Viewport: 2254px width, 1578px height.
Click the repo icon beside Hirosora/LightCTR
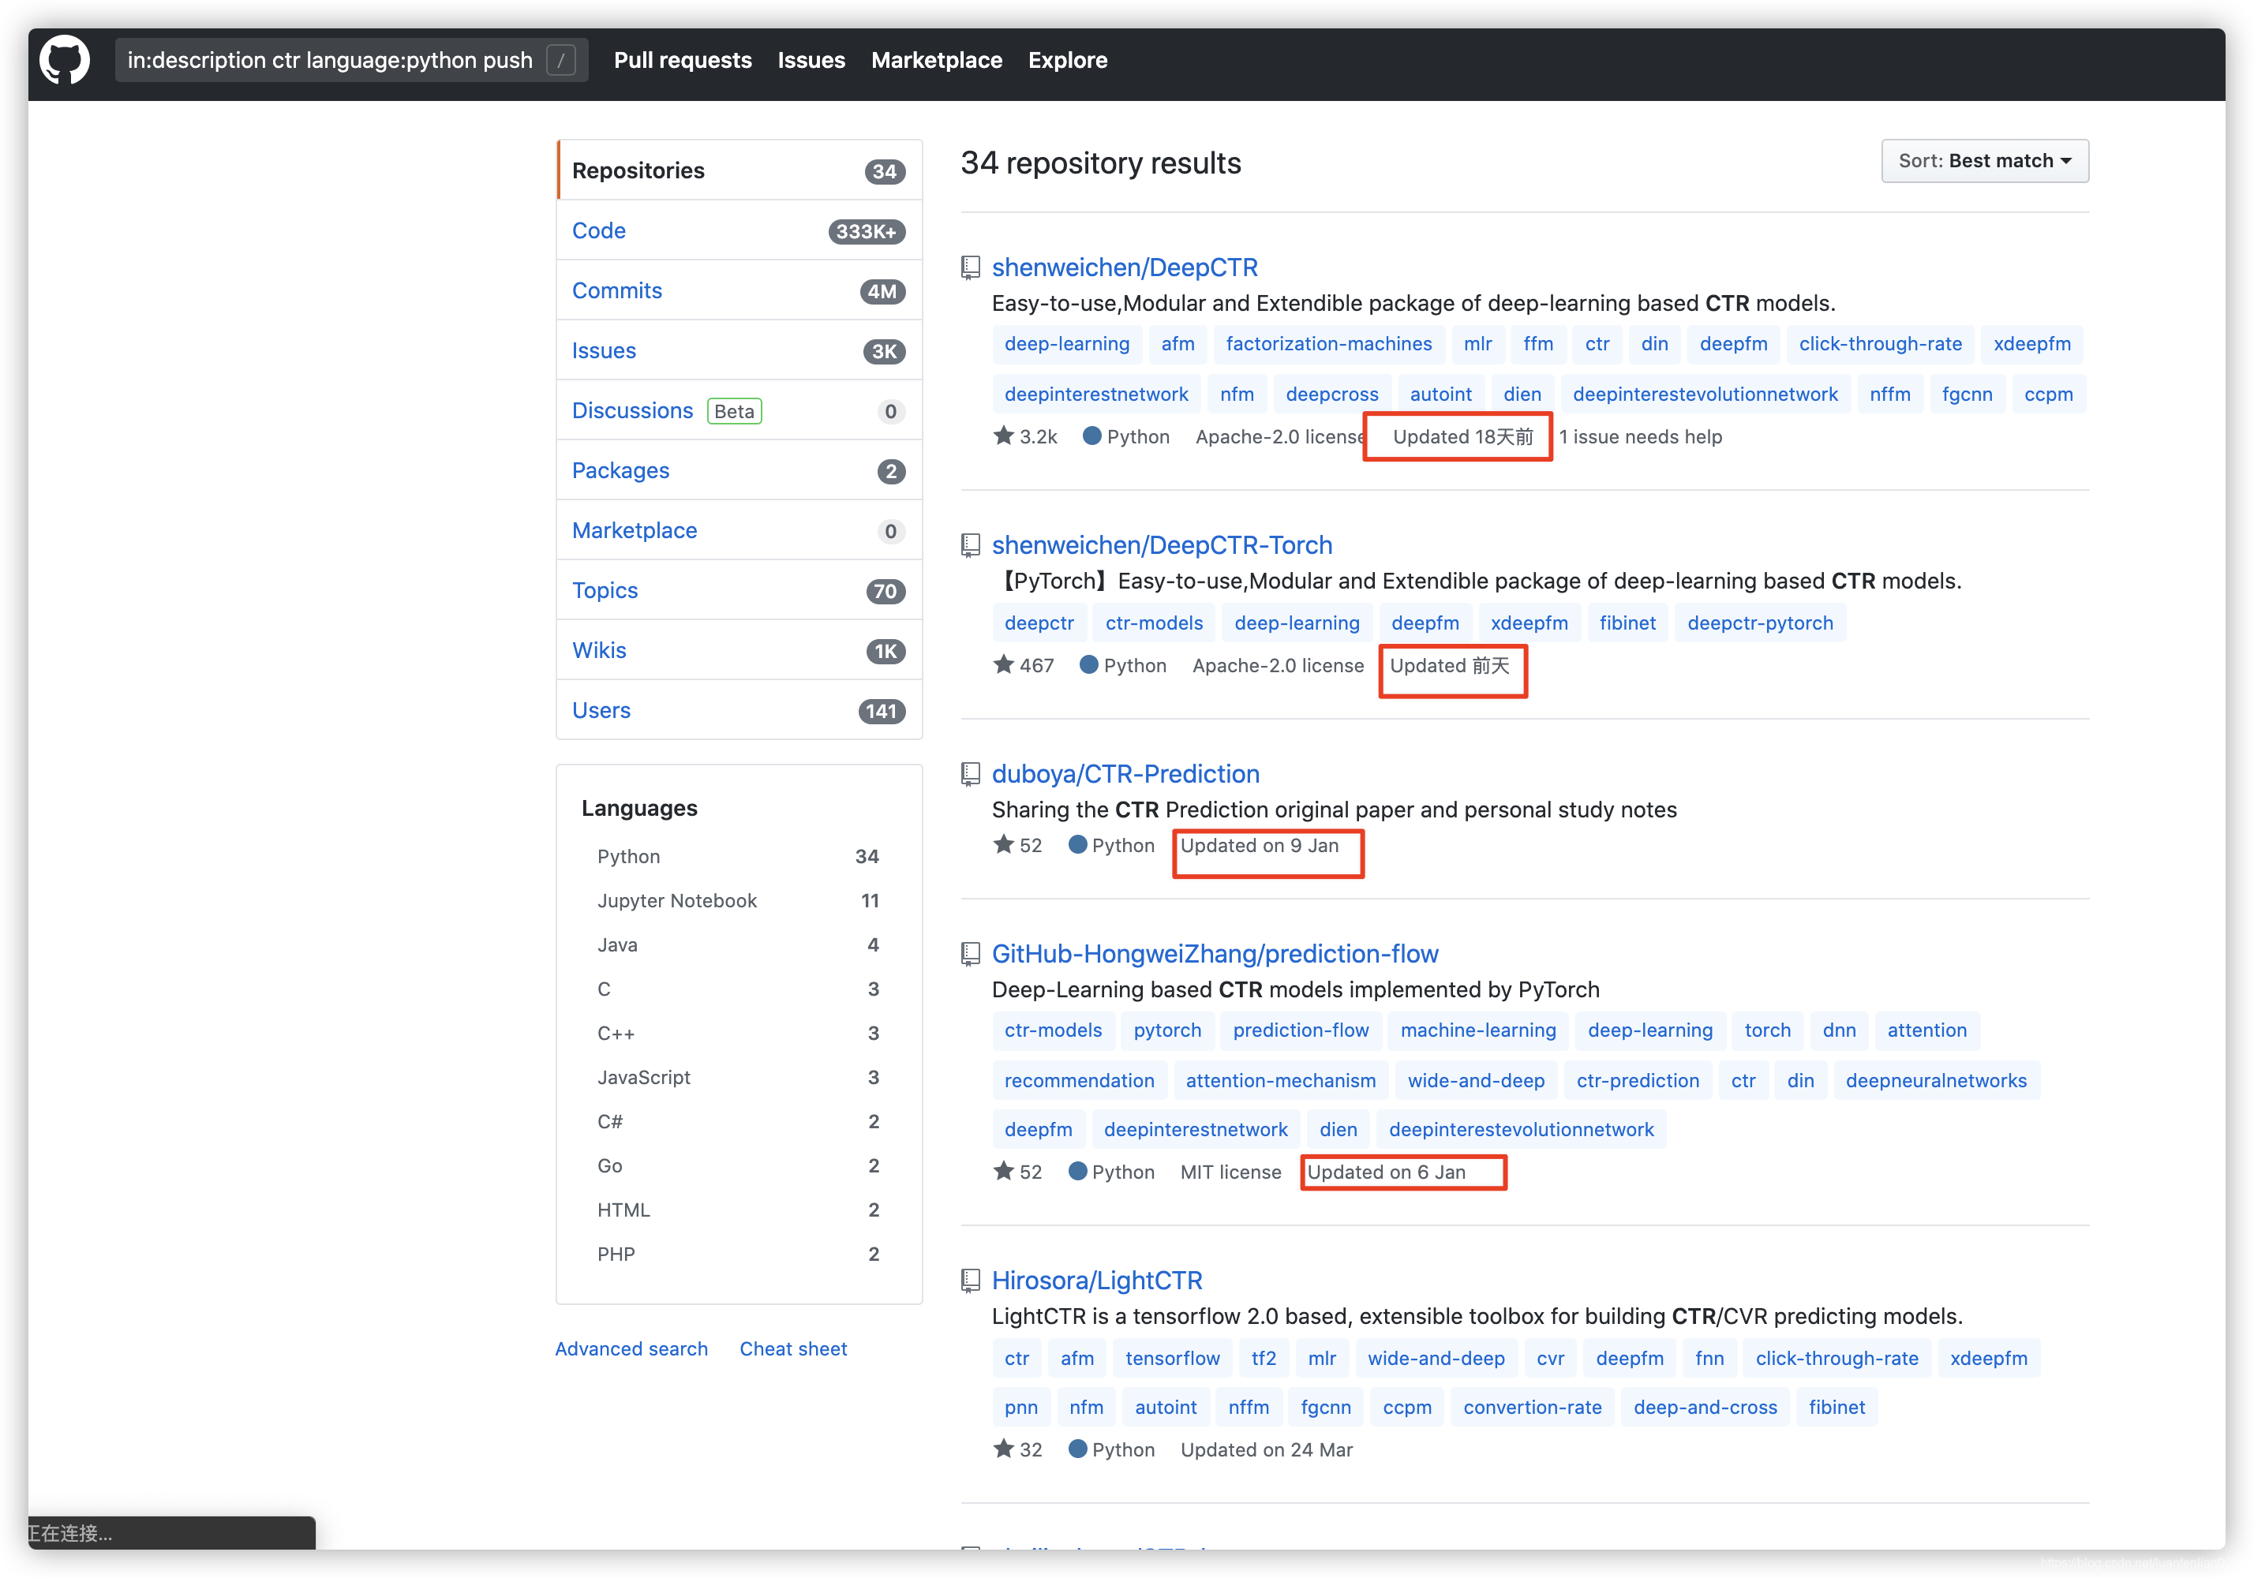click(970, 1281)
